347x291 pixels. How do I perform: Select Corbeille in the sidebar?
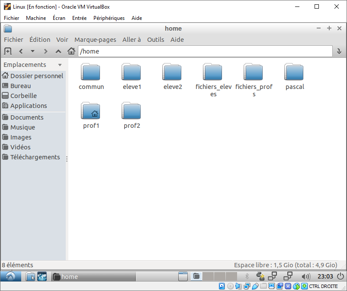point(23,96)
